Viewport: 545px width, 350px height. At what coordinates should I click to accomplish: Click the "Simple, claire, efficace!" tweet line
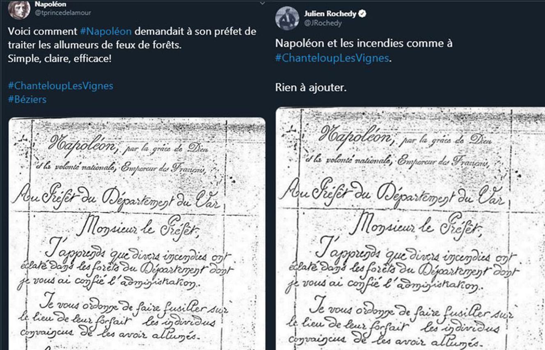point(60,59)
